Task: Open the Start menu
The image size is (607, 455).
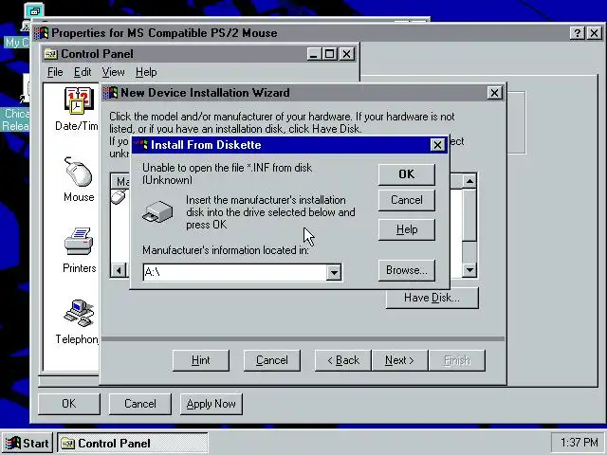Action: coord(28,443)
